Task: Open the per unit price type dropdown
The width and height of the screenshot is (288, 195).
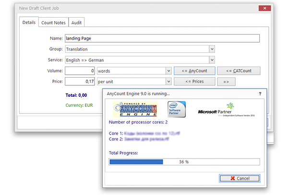Action: [168, 81]
